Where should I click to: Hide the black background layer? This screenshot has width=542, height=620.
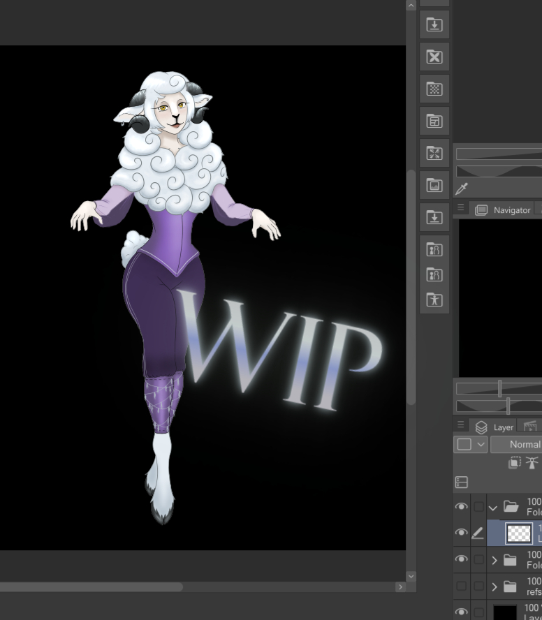tap(461, 612)
